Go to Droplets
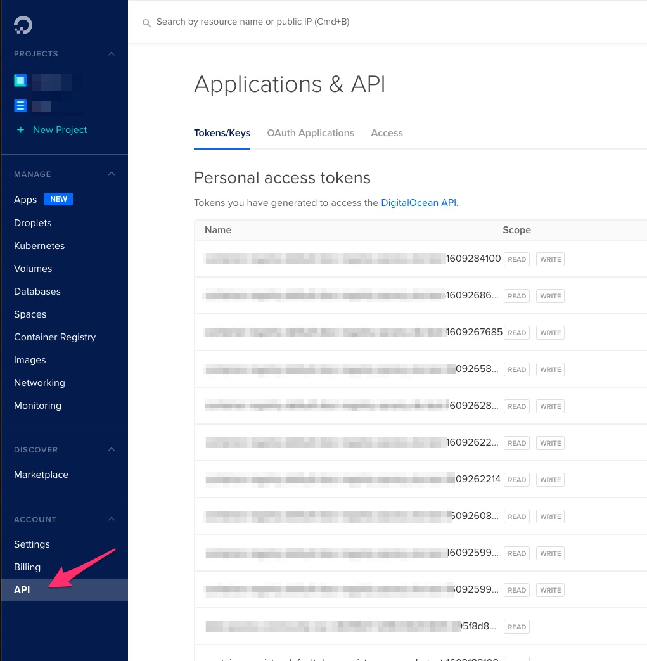 tap(32, 223)
